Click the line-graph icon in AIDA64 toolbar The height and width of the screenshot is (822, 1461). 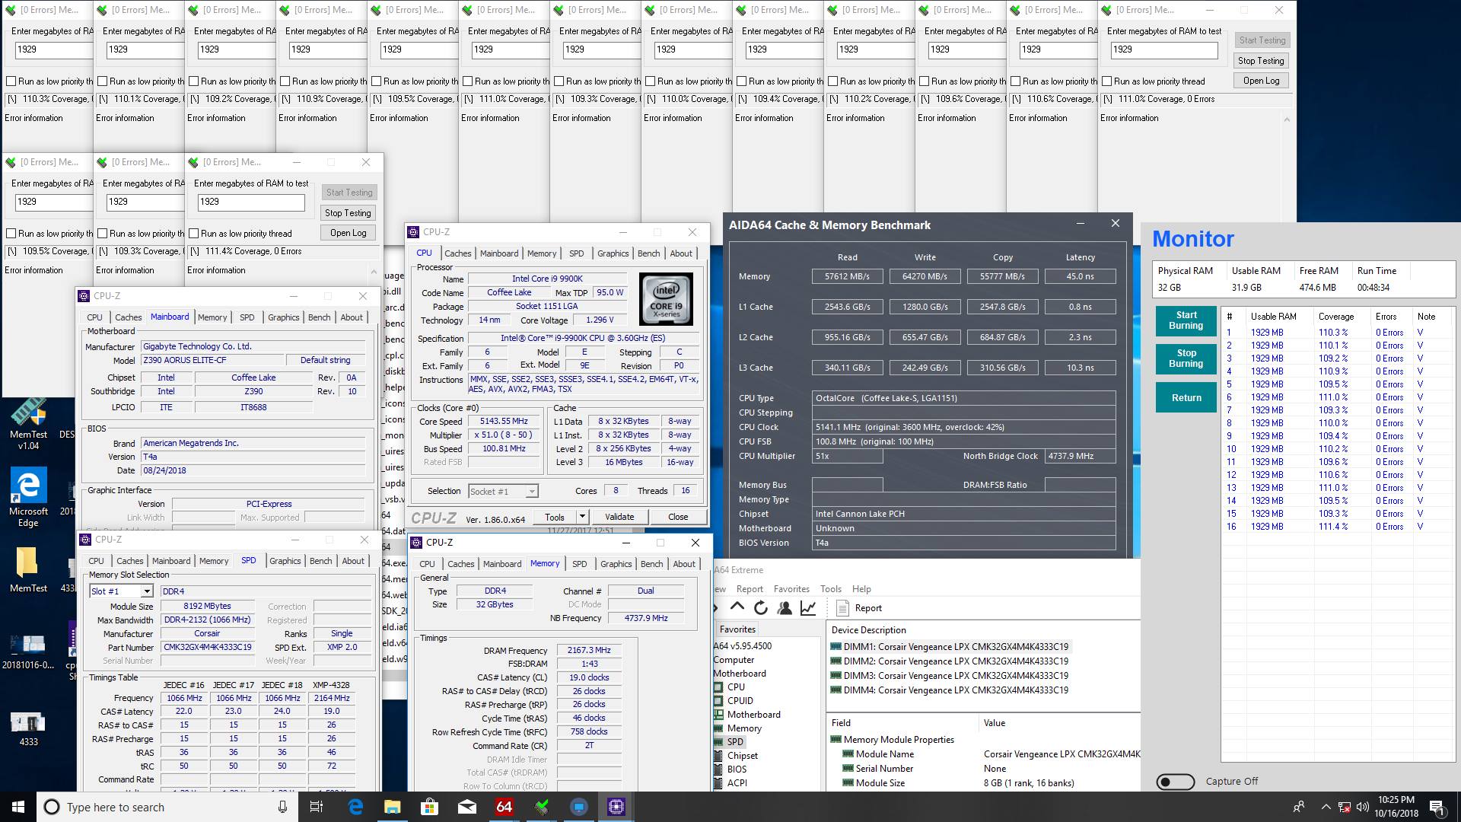point(808,607)
